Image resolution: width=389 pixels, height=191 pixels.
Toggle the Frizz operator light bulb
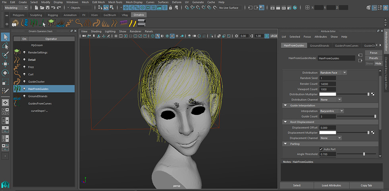pos(24,67)
